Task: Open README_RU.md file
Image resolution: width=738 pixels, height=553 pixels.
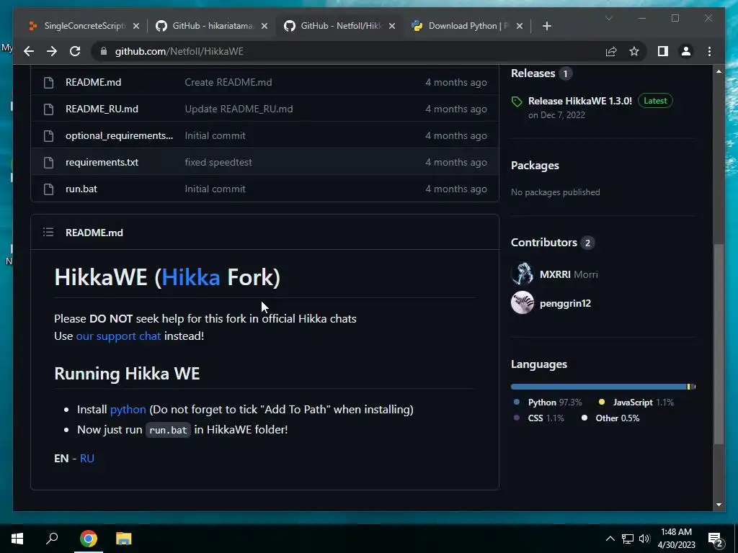Action: tap(102, 109)
